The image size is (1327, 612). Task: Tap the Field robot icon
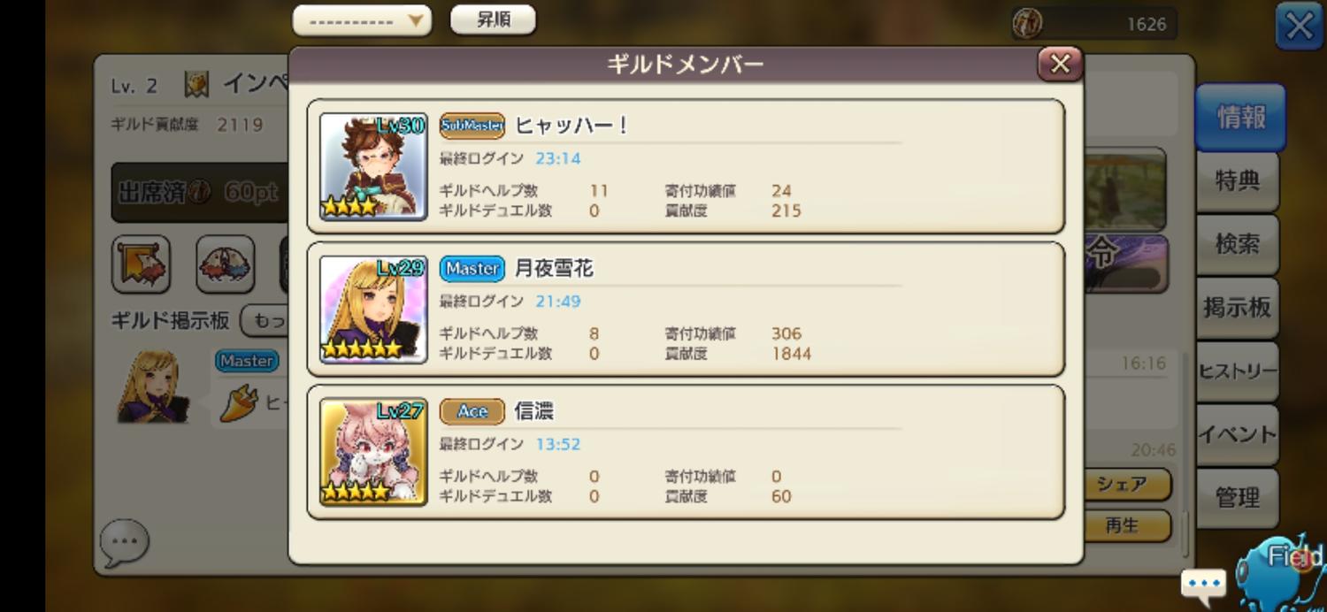coord(1281,571)
